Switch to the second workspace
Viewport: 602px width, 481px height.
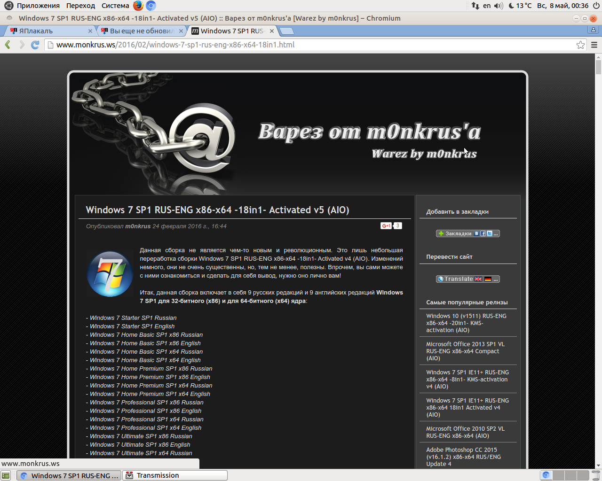click(558, 475)
